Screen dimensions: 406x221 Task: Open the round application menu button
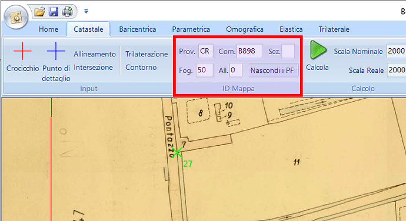(x=16, y=17)
